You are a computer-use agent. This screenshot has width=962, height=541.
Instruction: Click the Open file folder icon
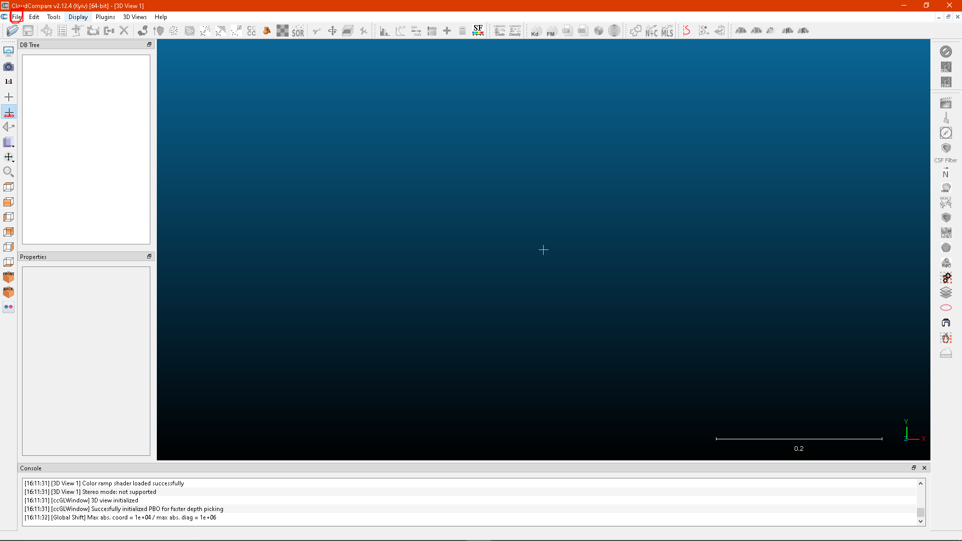click(x=13, y=31)
